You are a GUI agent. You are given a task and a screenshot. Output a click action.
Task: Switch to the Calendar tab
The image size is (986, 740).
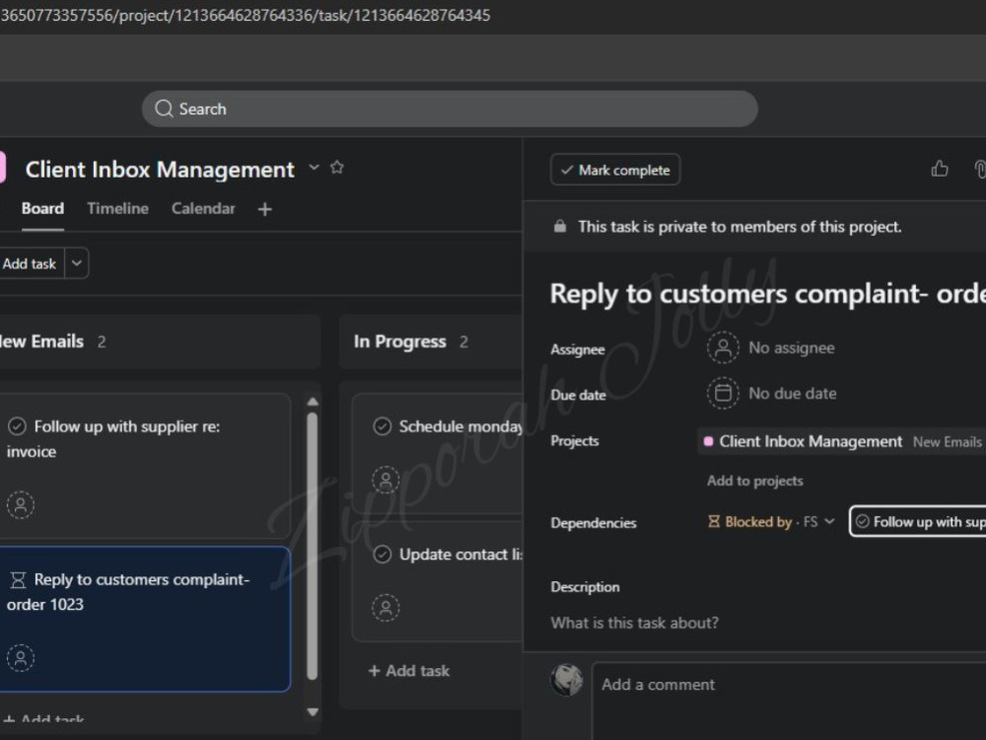click(203, 208)
